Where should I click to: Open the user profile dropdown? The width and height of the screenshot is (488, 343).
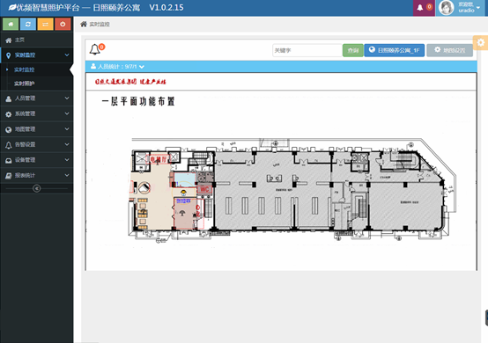tap(462, 7)
